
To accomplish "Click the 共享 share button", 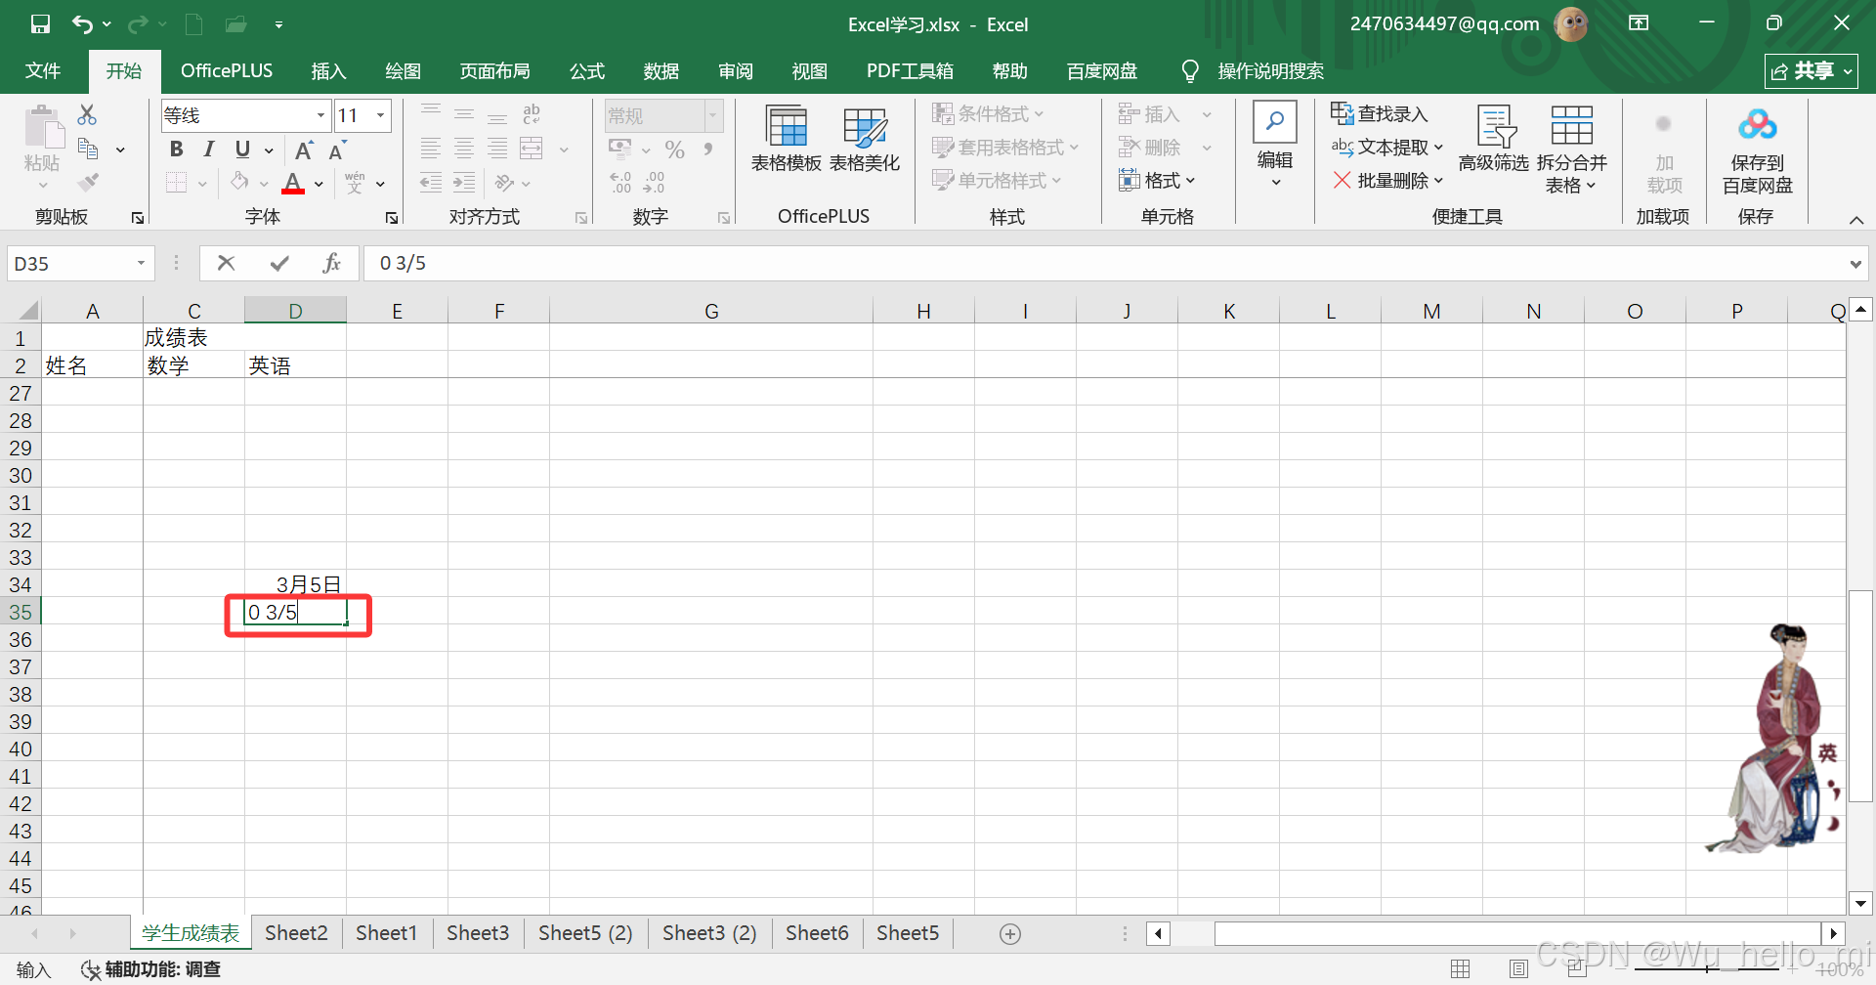I will [1811, 71].
